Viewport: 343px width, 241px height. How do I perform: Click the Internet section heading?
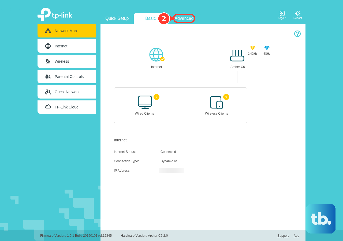(x=120, y=140)
